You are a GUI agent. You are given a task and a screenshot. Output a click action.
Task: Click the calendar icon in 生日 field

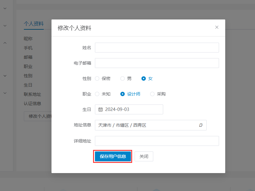click(x=101, y=109)
